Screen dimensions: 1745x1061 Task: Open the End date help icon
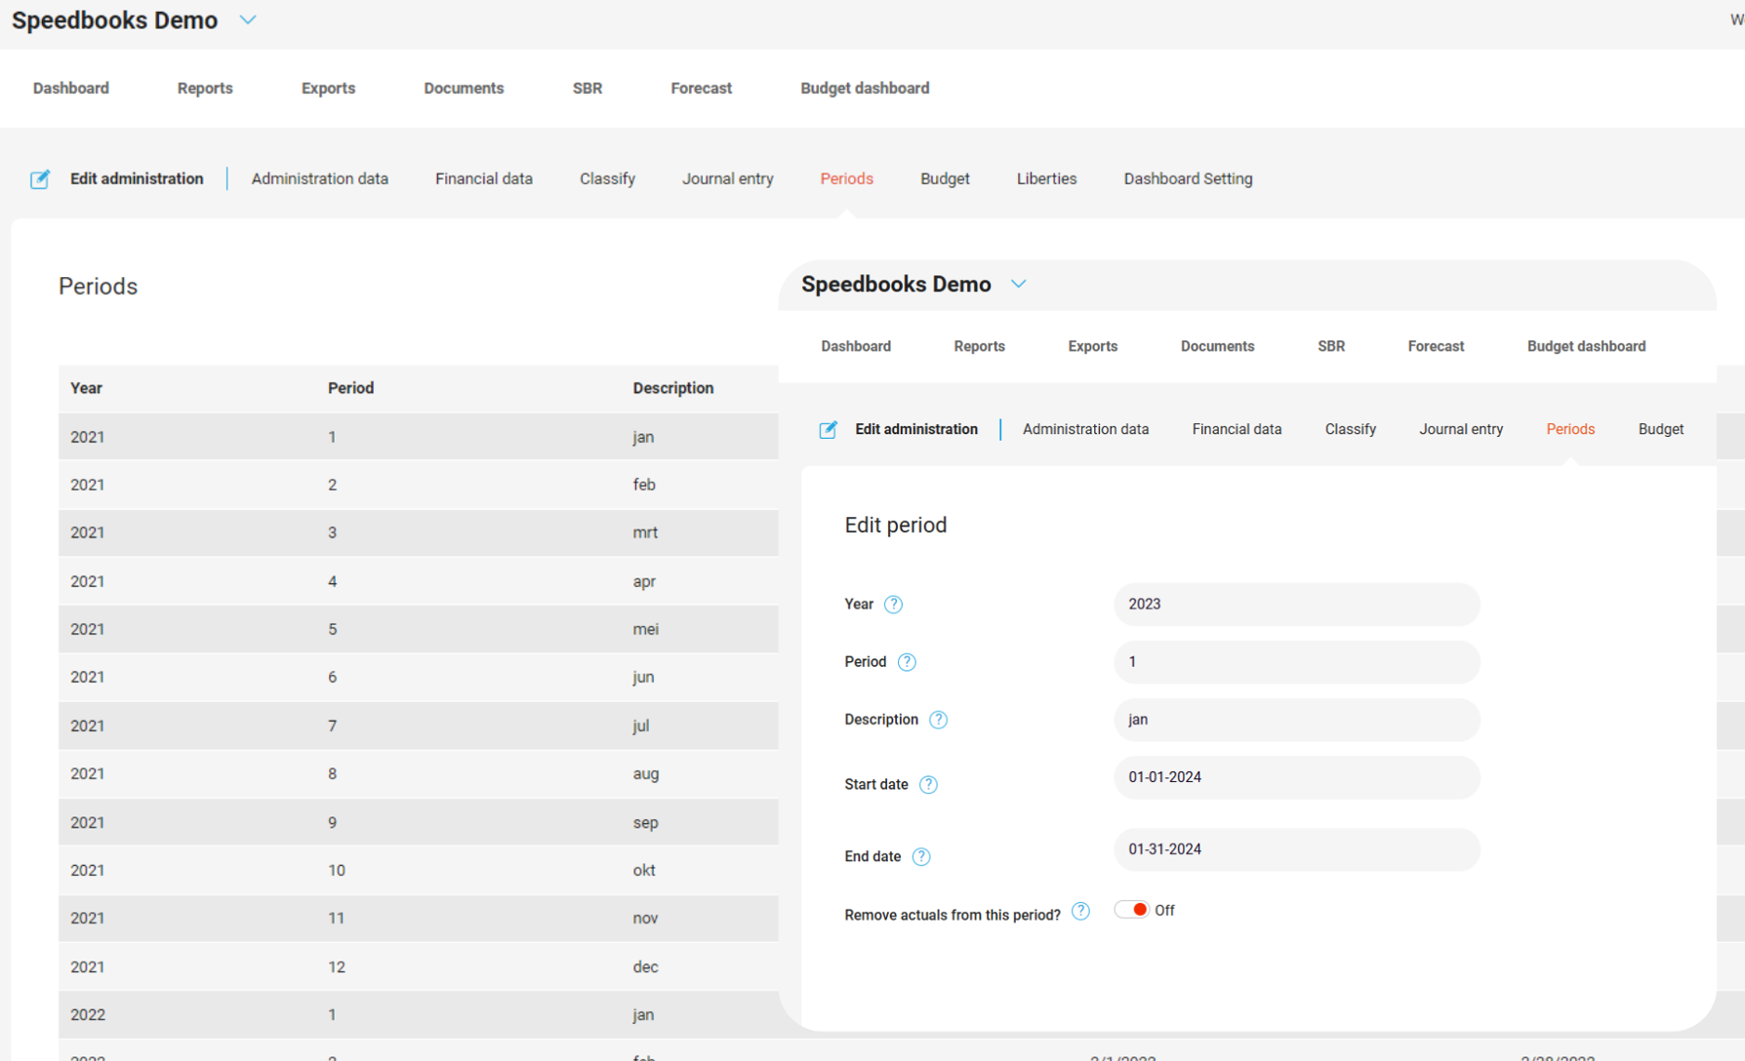(921, 857)
